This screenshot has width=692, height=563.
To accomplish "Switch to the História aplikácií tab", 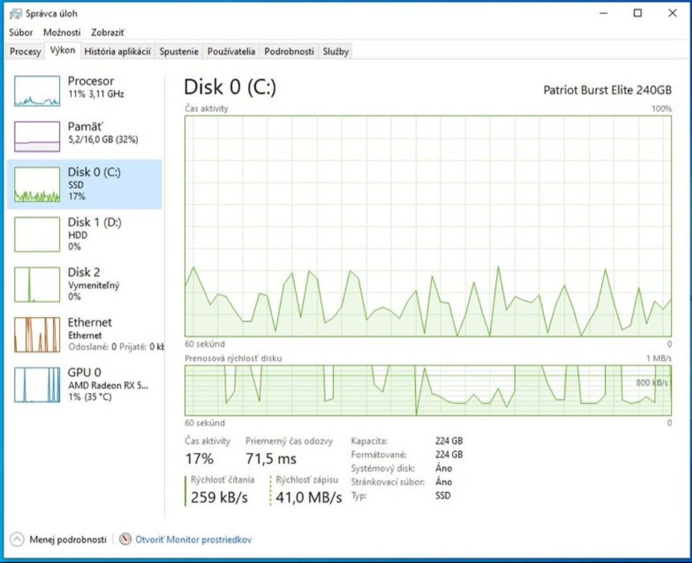I will (117, 52).
